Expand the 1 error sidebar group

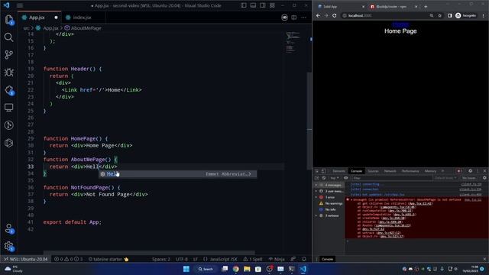click(x=329, y=197)
